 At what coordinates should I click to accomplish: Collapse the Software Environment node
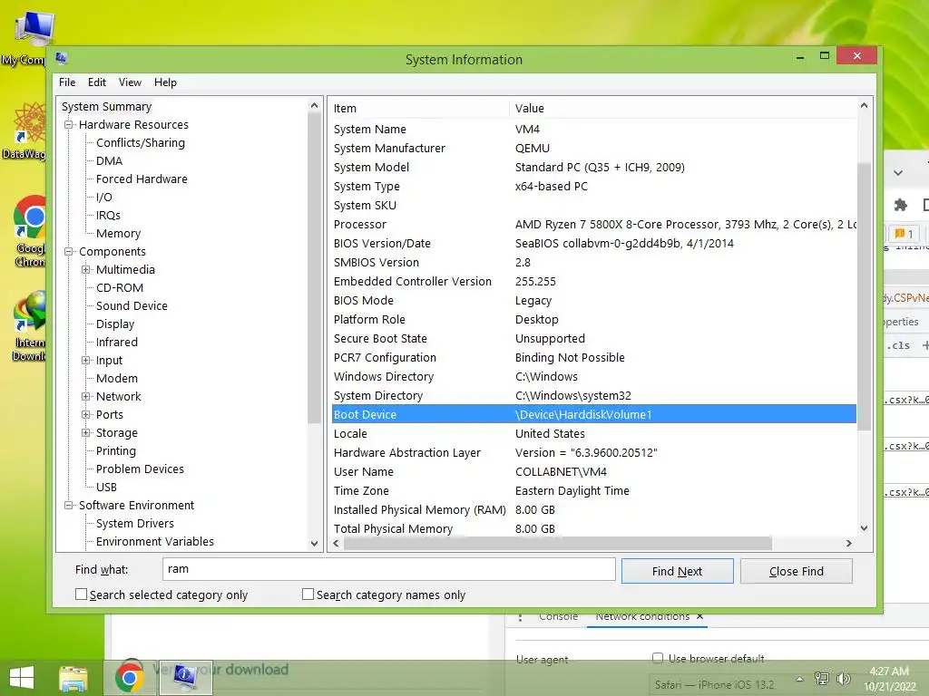coord(69,506)
